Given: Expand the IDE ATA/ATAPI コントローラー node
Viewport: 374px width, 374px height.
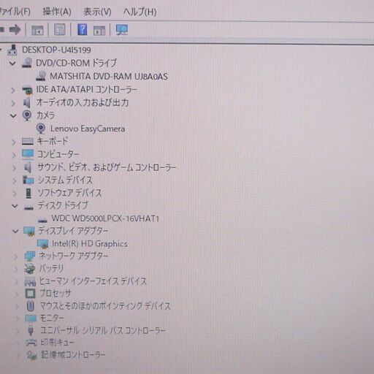Looking at the screenshot, I should coord(13,91).
